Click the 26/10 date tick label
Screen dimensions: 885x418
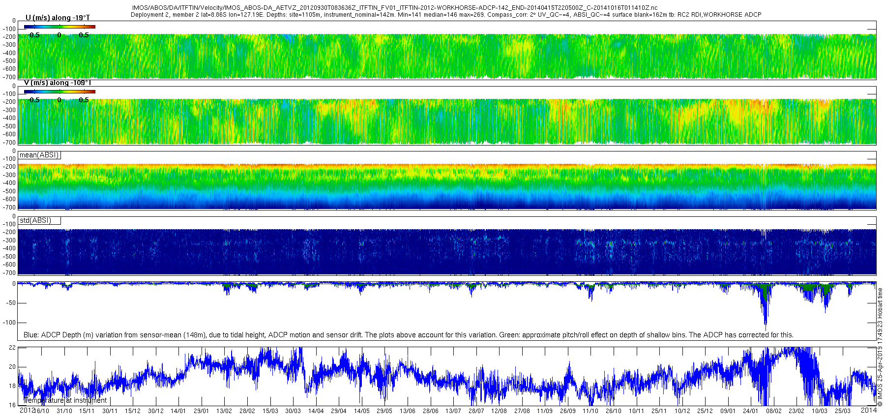(614, 411)
